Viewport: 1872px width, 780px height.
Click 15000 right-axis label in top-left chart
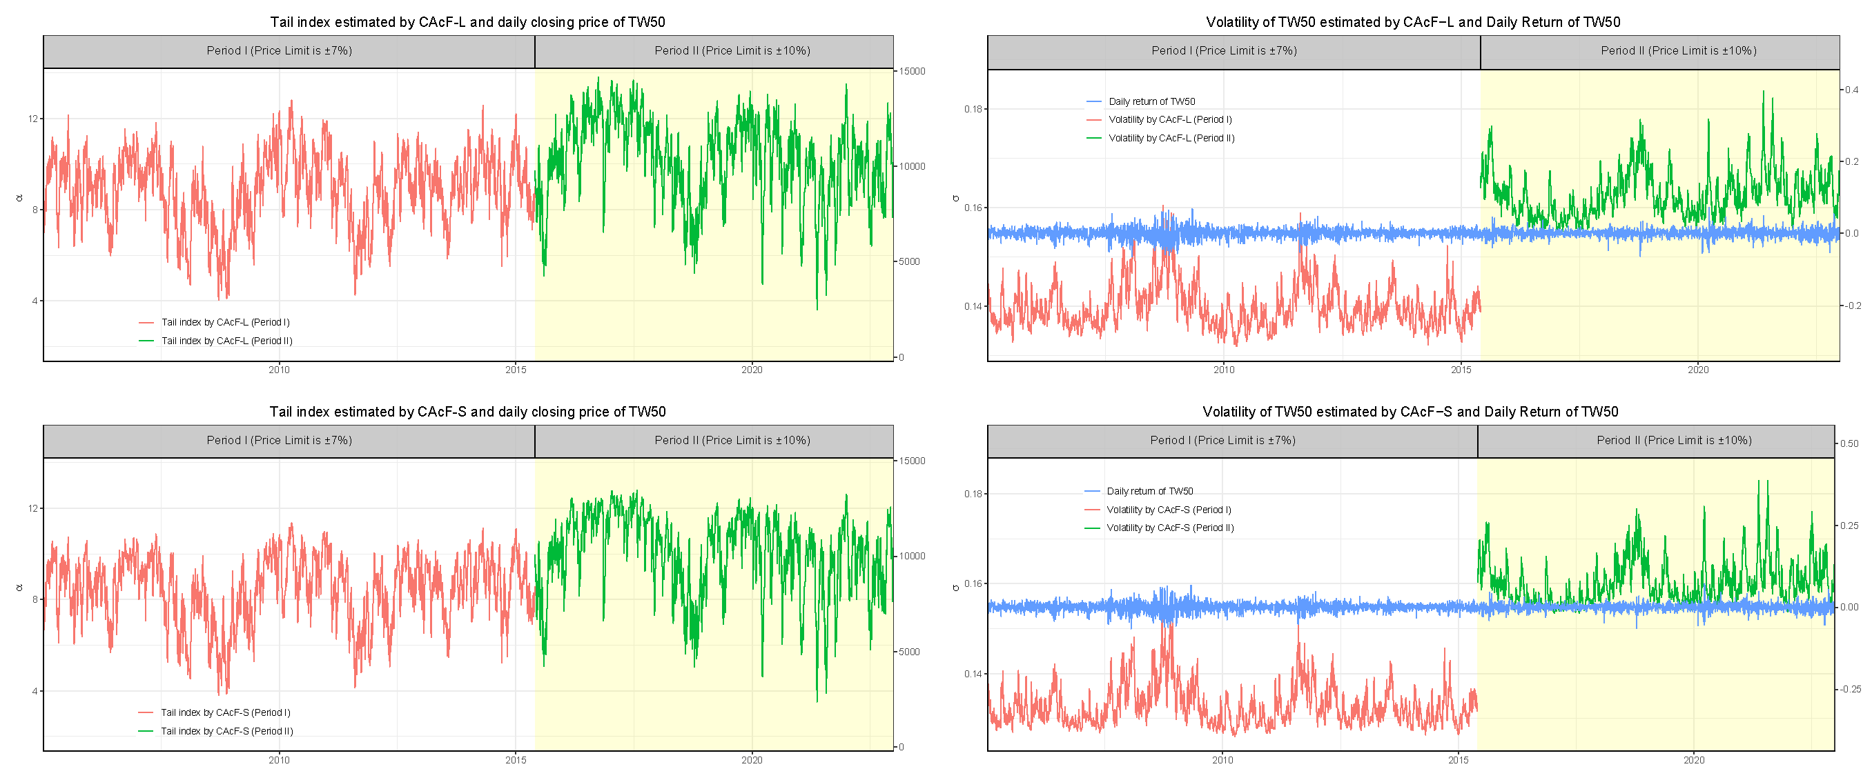[x=912, y=71]
